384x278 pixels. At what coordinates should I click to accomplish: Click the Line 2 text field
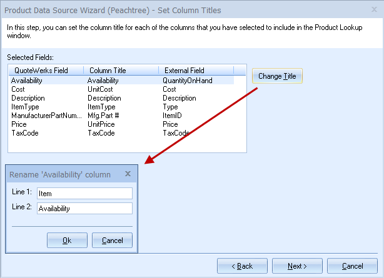(x=84, y=208)
